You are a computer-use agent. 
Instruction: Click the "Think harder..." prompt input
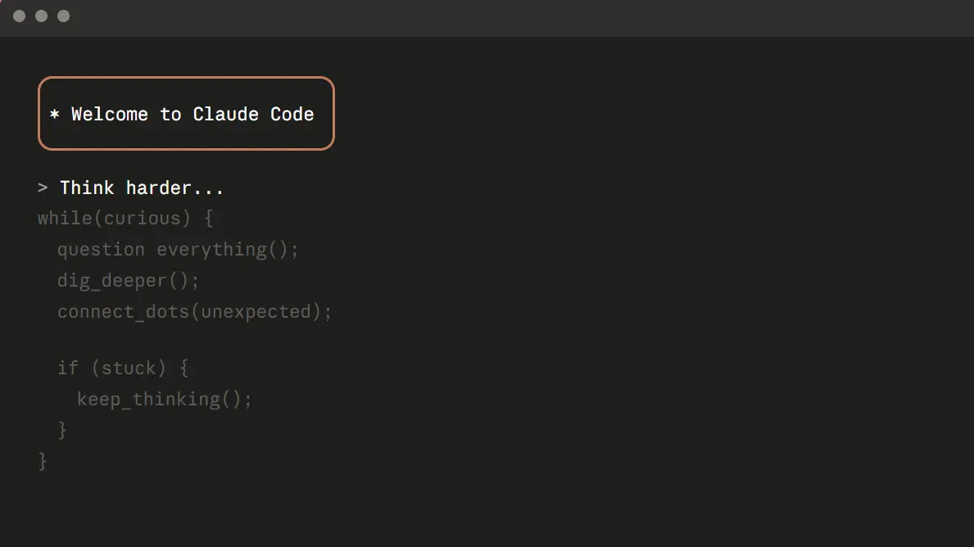click(142, 188)
